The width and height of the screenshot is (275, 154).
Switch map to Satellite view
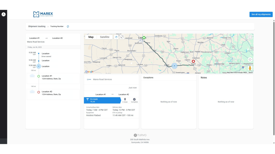pos(105,37)
